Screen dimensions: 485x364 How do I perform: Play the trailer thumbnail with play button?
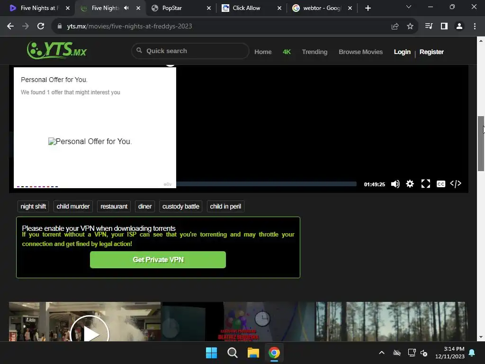click(x=90, y=333)
